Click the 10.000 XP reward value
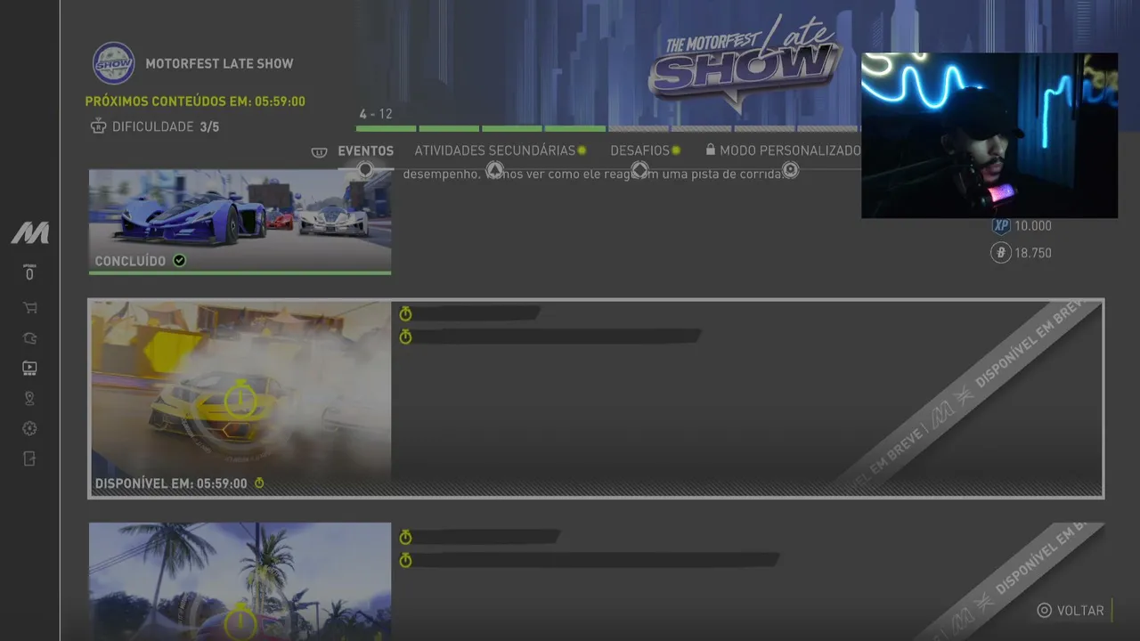The width and height of the screenshot is (1140, 641). (1033, 226)
